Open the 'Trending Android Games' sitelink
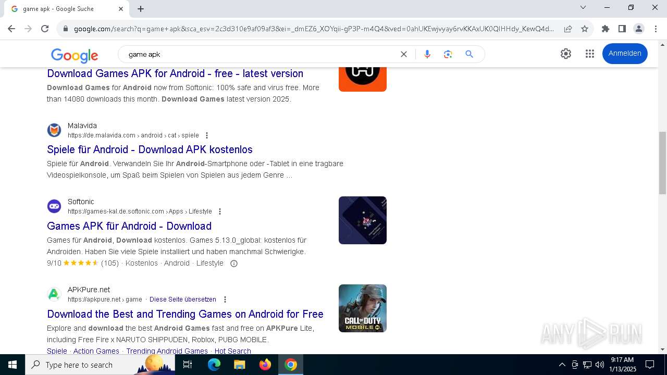This screenshot has width=667, height=375. point(167,351)
